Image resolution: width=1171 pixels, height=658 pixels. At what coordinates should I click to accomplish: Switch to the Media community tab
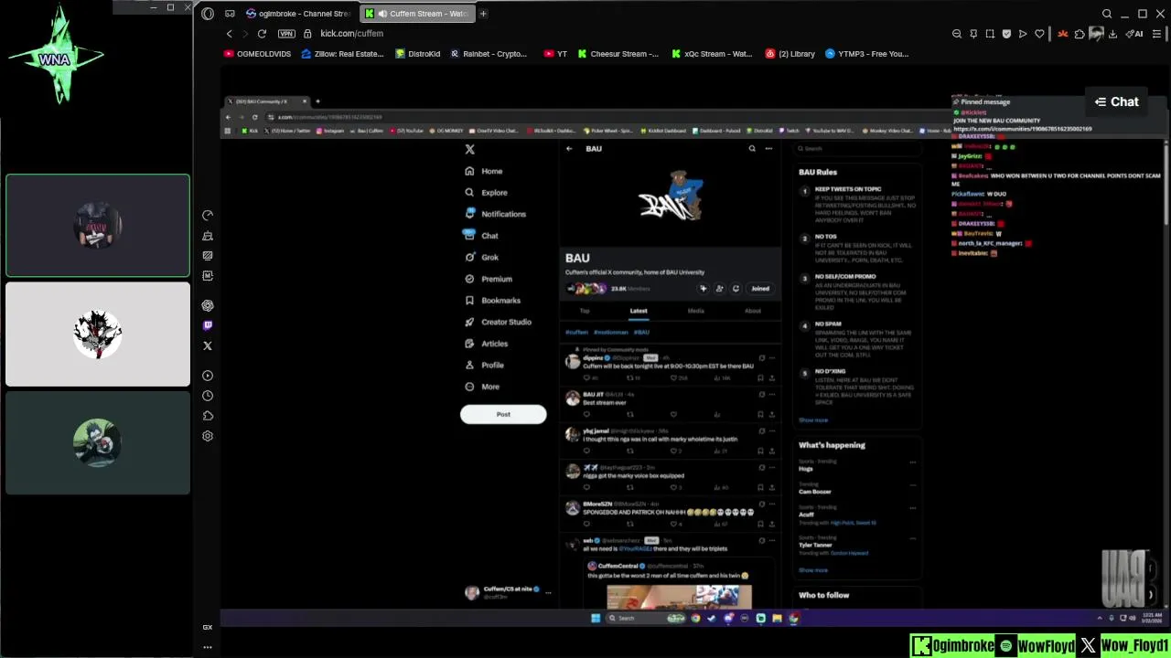coord(696,311)
